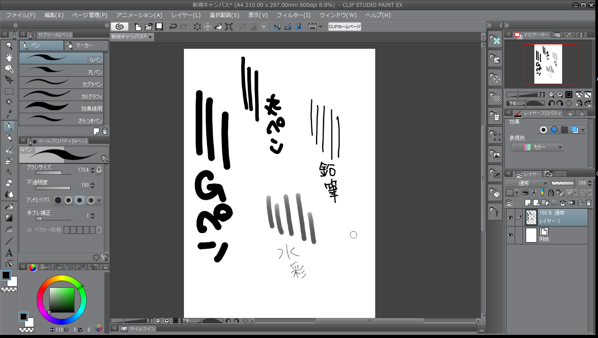This screenshot has height=338, width=598.
Task: Click the Save icon in toolbar
Action: [x=159, y=27]
